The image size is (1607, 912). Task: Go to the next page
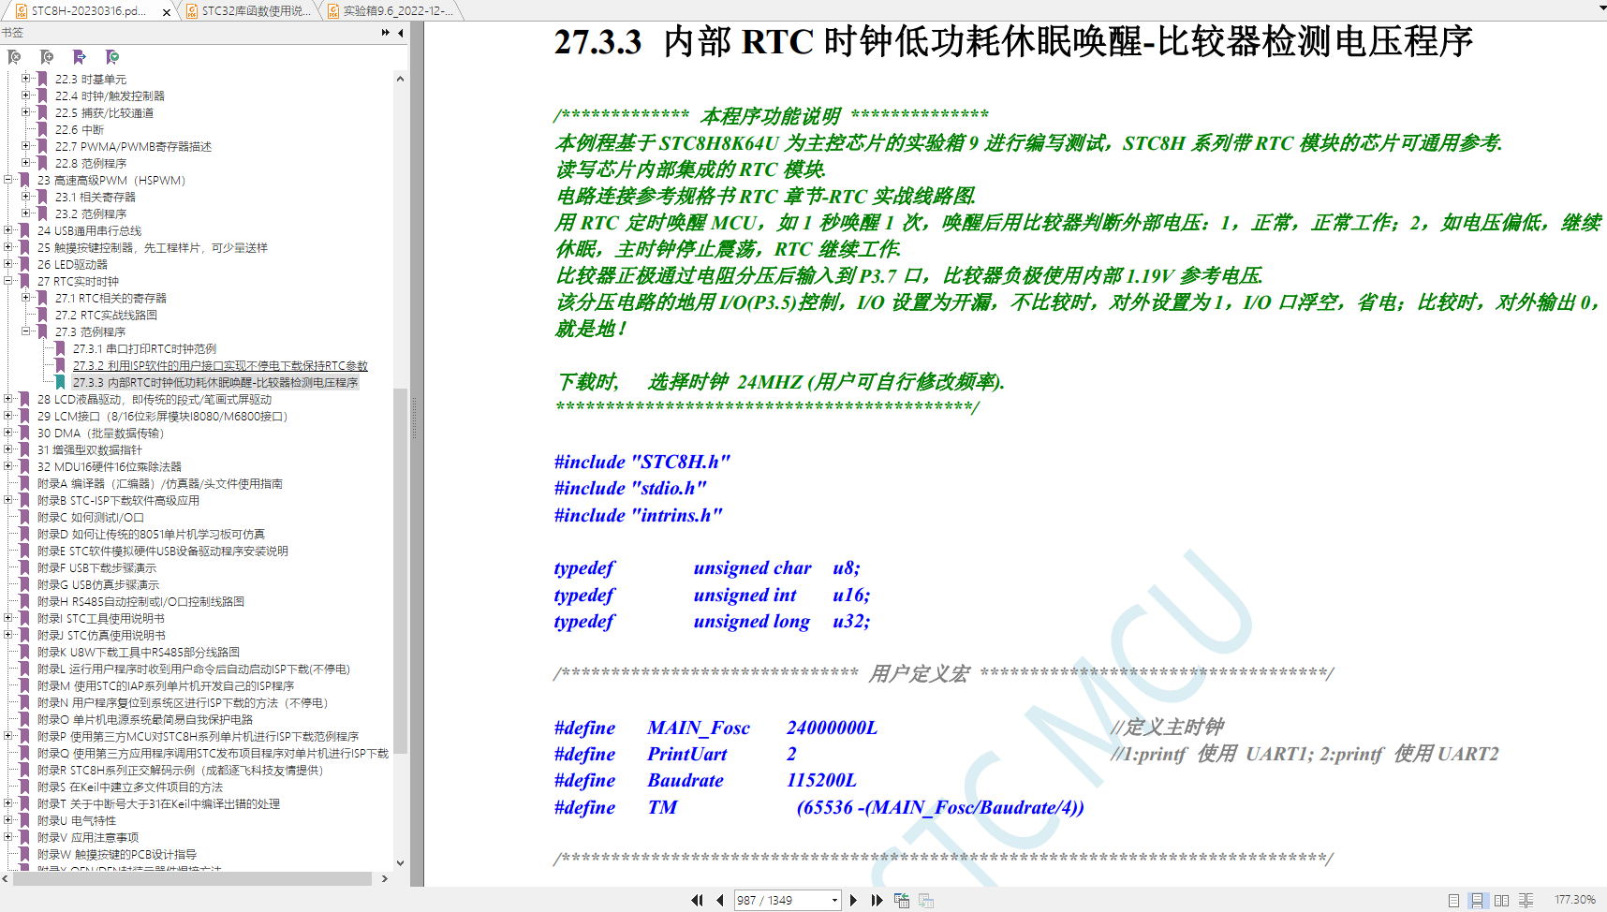click(x=853, y=900)
